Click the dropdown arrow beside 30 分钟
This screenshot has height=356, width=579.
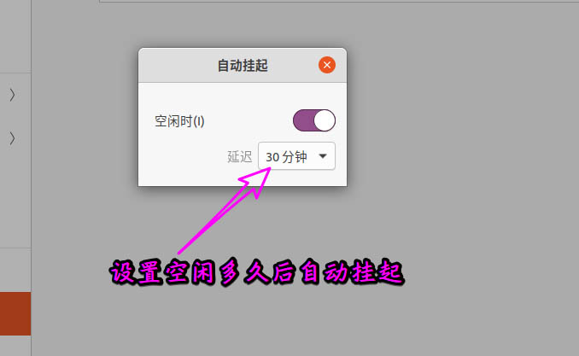[323, 156]
